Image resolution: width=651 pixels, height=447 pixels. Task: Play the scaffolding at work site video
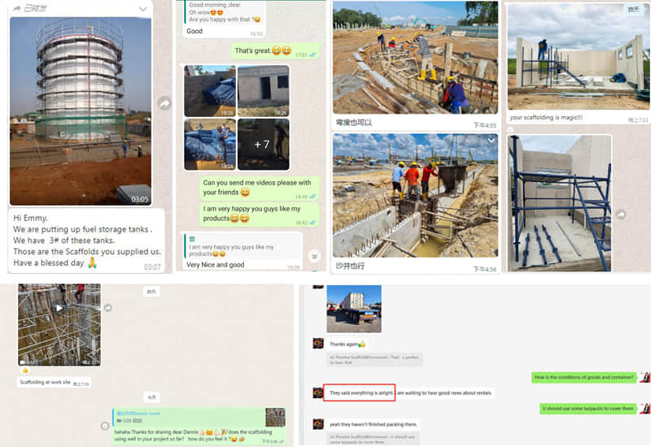click(x=59, y=309)
